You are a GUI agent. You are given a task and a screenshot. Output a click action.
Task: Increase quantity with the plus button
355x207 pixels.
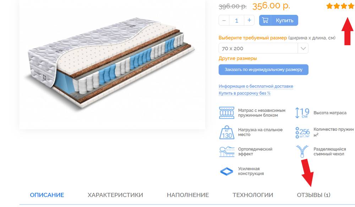coord(249,20)
